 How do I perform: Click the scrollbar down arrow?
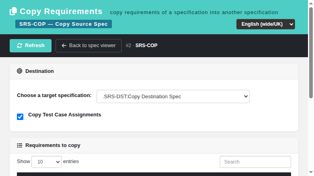[311, 172]
